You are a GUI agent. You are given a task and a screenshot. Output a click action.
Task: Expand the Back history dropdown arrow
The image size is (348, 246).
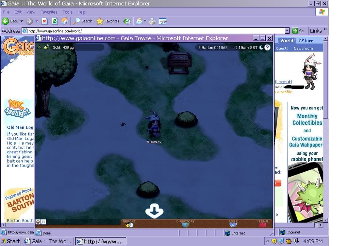pos(21,21)
